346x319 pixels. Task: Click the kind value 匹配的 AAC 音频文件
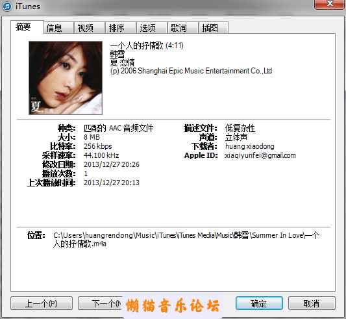119,128
